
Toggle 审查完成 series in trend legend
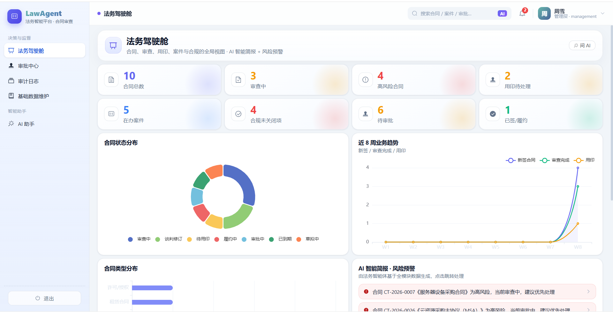[555, 160]
